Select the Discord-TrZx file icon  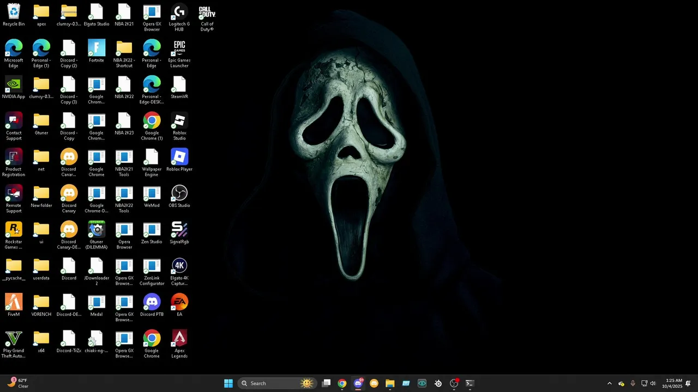tap(69, 342)
